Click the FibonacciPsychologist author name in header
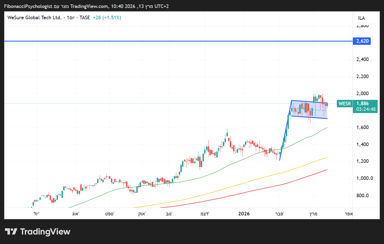 pos(28,6)
